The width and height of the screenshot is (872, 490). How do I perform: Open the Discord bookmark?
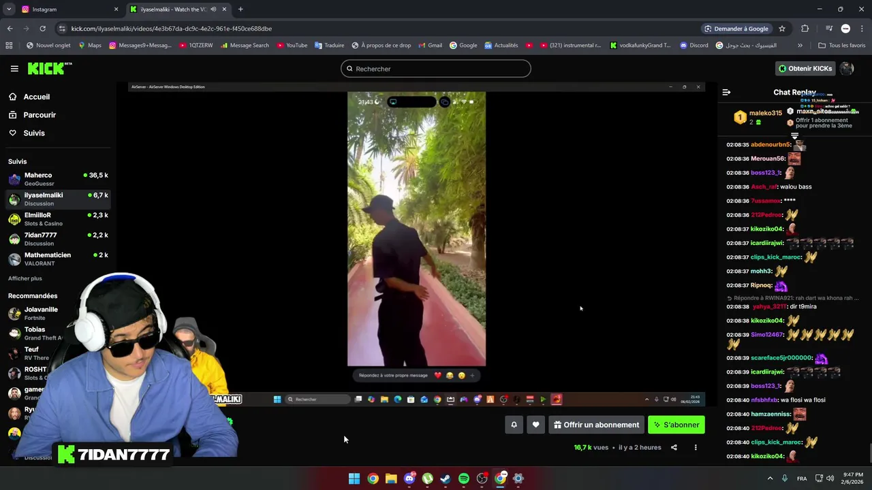(x=694, y=46)
